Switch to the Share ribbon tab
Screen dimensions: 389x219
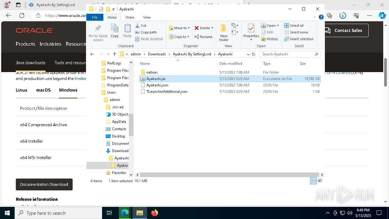[130, 17]
